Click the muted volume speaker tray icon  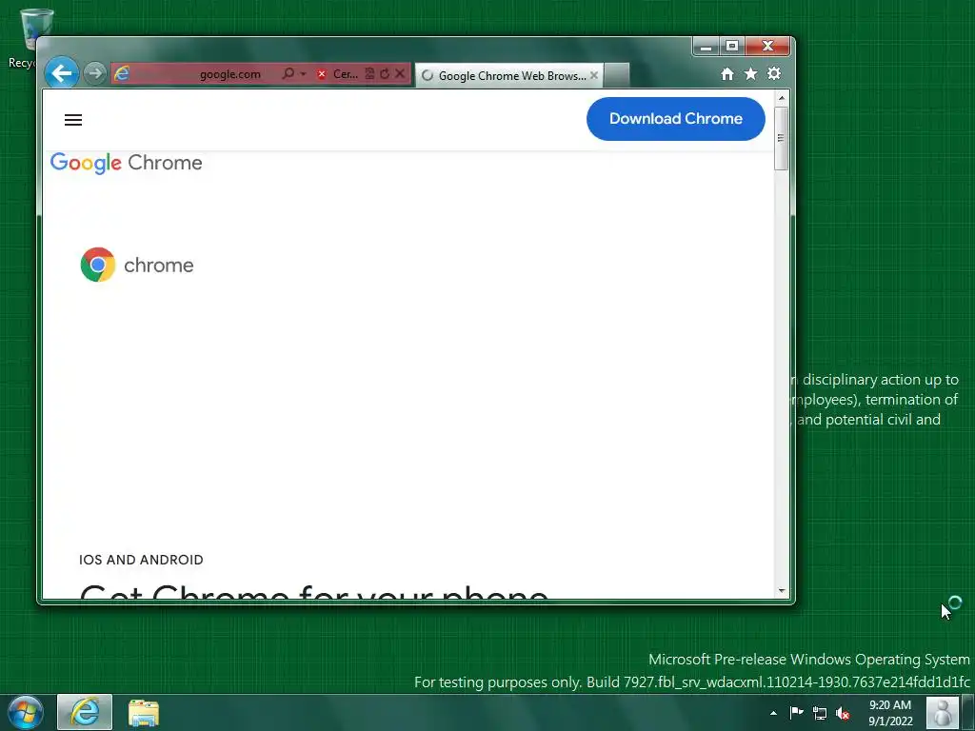pos(843,714)
